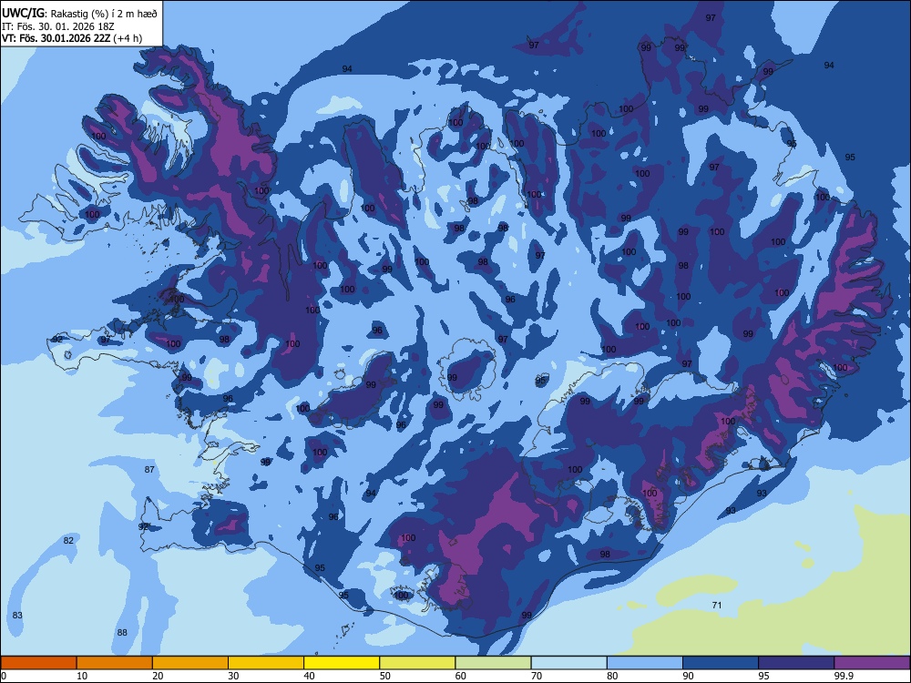Click the '82' humidity value on the map
This screenshot has width=911, height=683.
pyautogui.click(x=68, y=541)
